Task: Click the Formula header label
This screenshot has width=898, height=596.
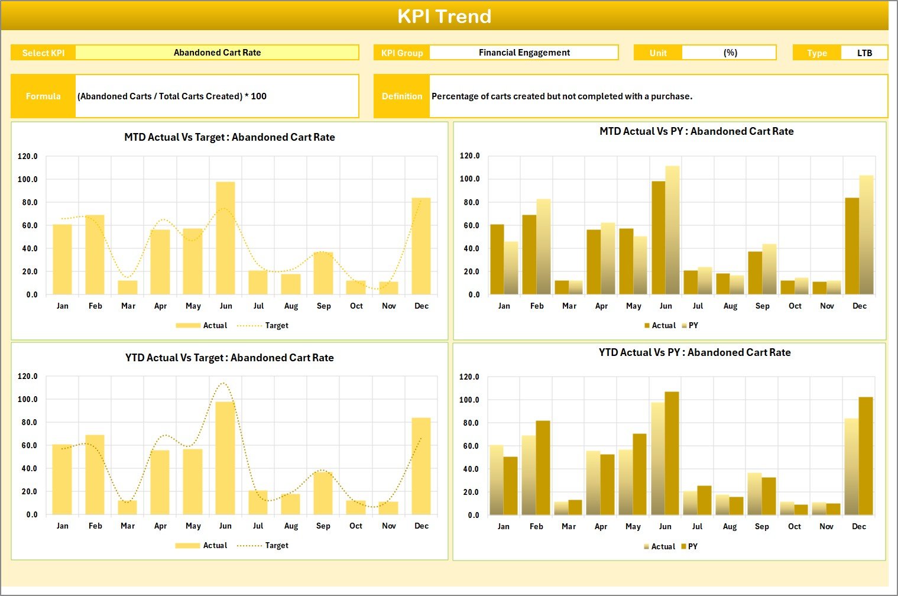Action: point(43,96)
